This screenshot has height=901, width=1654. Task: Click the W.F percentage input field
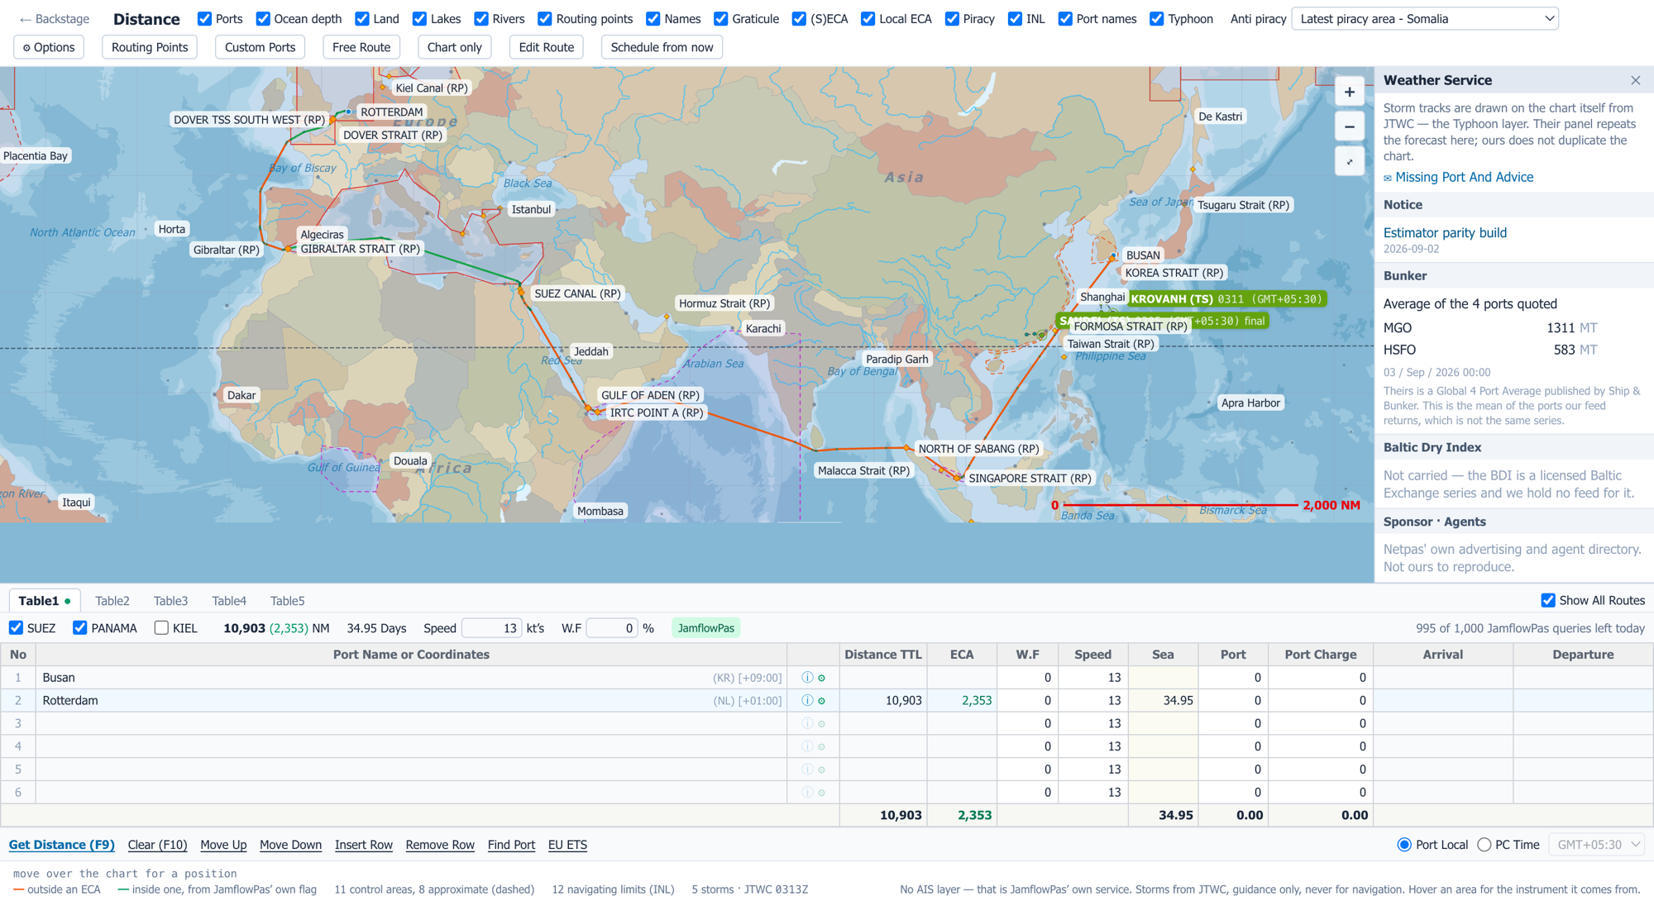click(611, 628)
